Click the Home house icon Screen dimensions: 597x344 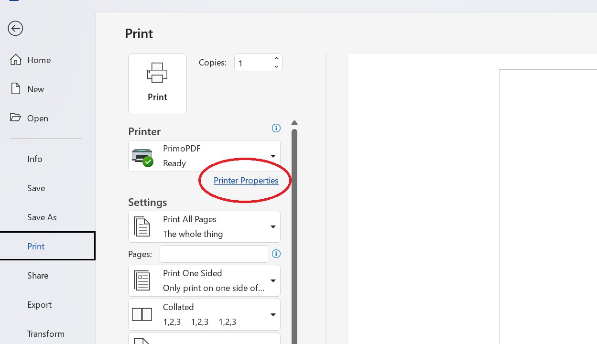click(x=16, y=60)
